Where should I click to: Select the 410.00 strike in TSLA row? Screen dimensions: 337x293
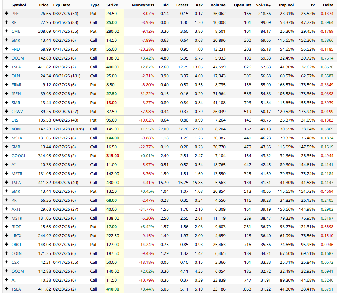click(x=112, y=289)
